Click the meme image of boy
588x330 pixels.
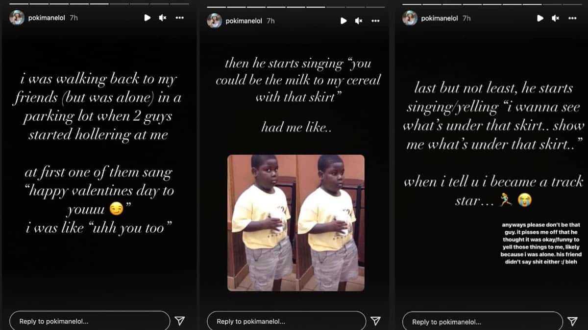[296, 223]
